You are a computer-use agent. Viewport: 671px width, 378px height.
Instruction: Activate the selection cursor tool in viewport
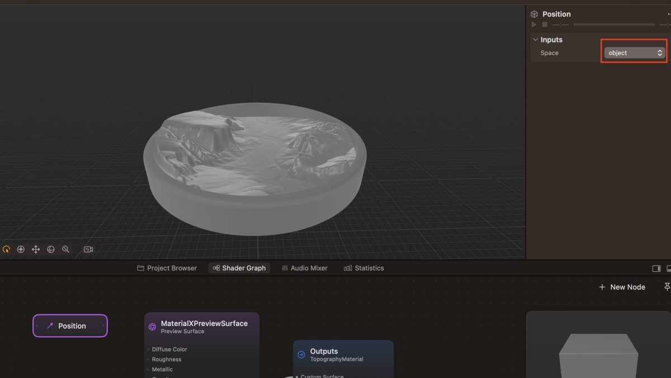click(x=6, y=249)
